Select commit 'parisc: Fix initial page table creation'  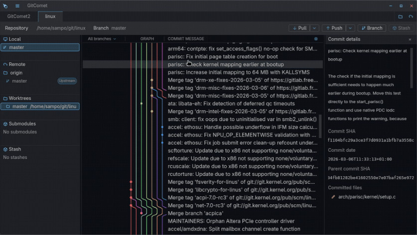pos(203,57)
